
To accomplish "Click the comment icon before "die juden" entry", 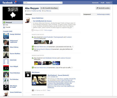I will click(x=33, y=49).
